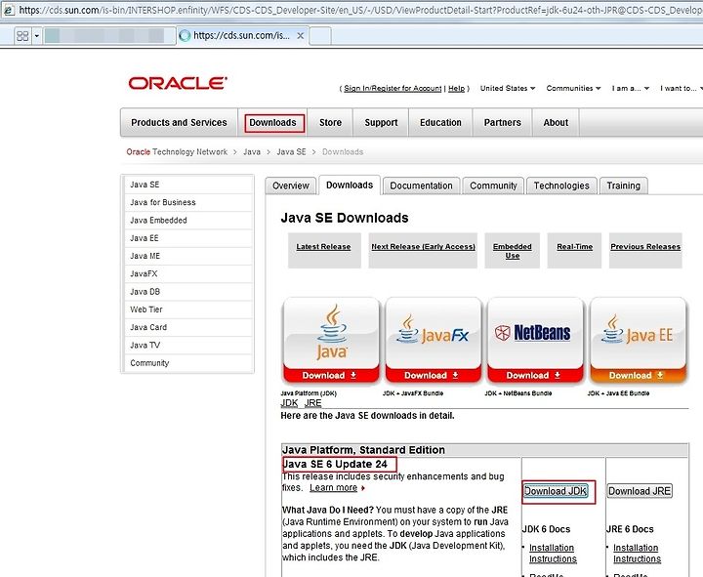Open the Store navigation item

click(x=330, y=122)
